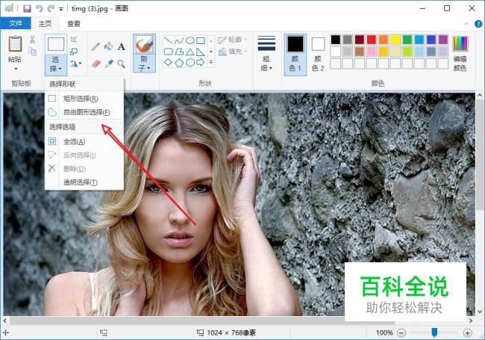485x340 pixels.
Task: Select the Eraser tool
Action: (x=96, y=64)
